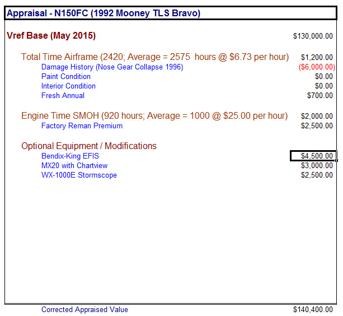
Task: Select the Engine Time SMOH line
Action: pyautogui.click(x=154, y=116)
